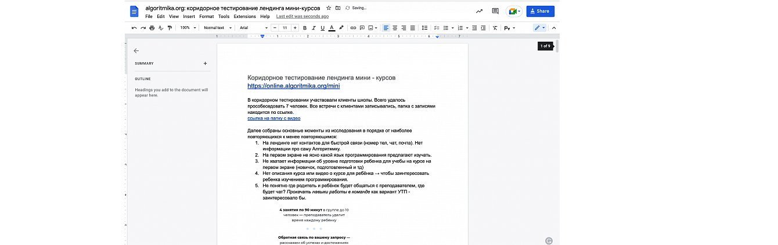The image size is (778, 245).
Task: Undo the last action
Action: pyautogui.click(x=135, y=28)
